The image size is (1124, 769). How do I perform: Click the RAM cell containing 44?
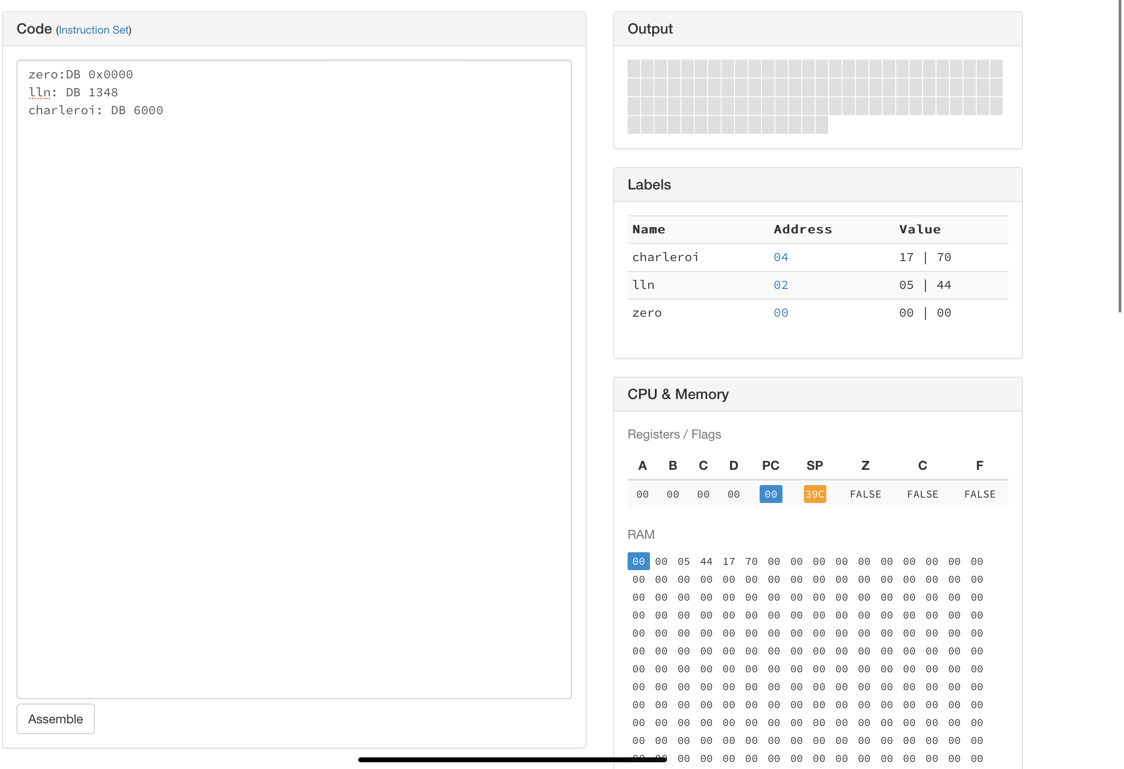pos(706,561)
